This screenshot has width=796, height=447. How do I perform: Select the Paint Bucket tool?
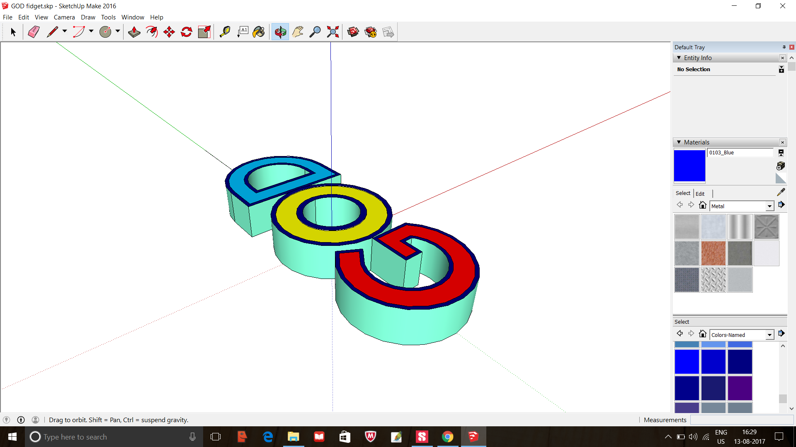pyautogui.click(x=260, y=31)
